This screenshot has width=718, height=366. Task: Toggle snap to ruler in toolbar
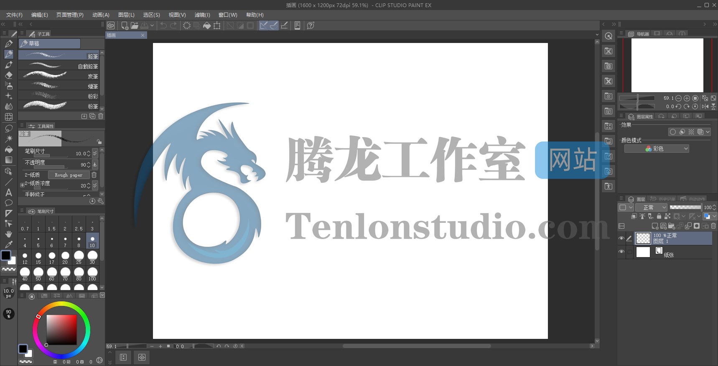(x=264, y=25)
